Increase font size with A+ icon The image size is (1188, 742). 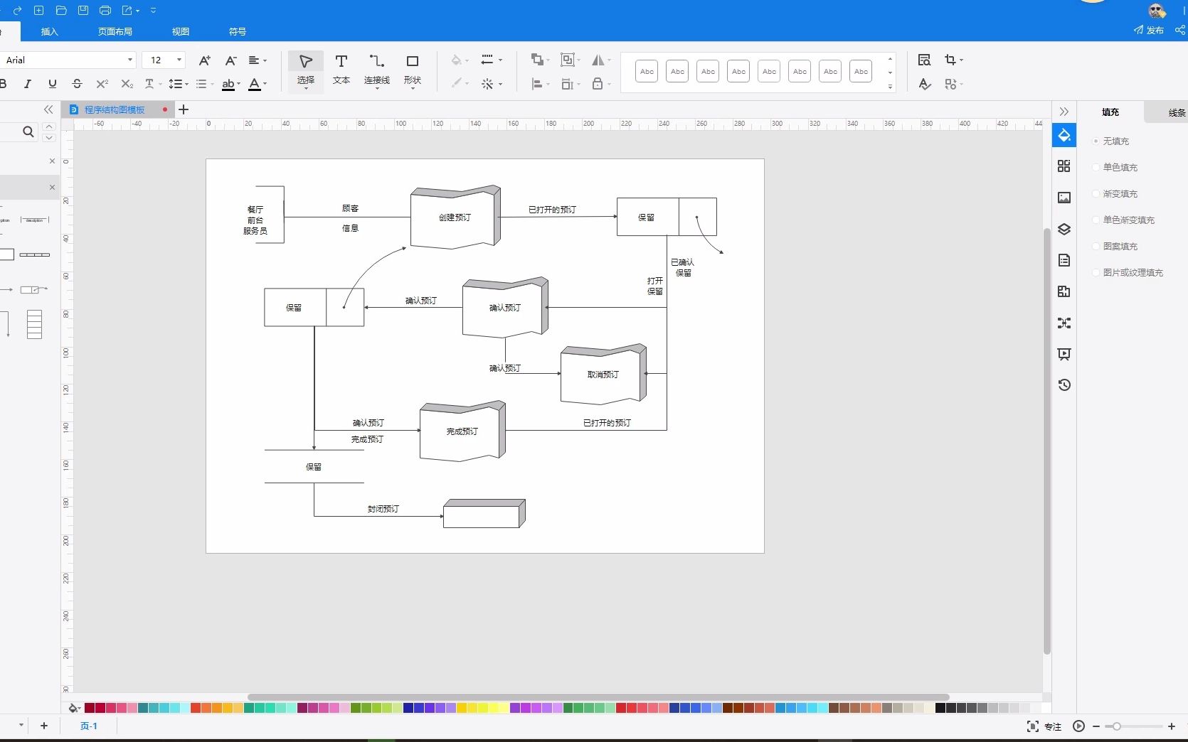205,60
